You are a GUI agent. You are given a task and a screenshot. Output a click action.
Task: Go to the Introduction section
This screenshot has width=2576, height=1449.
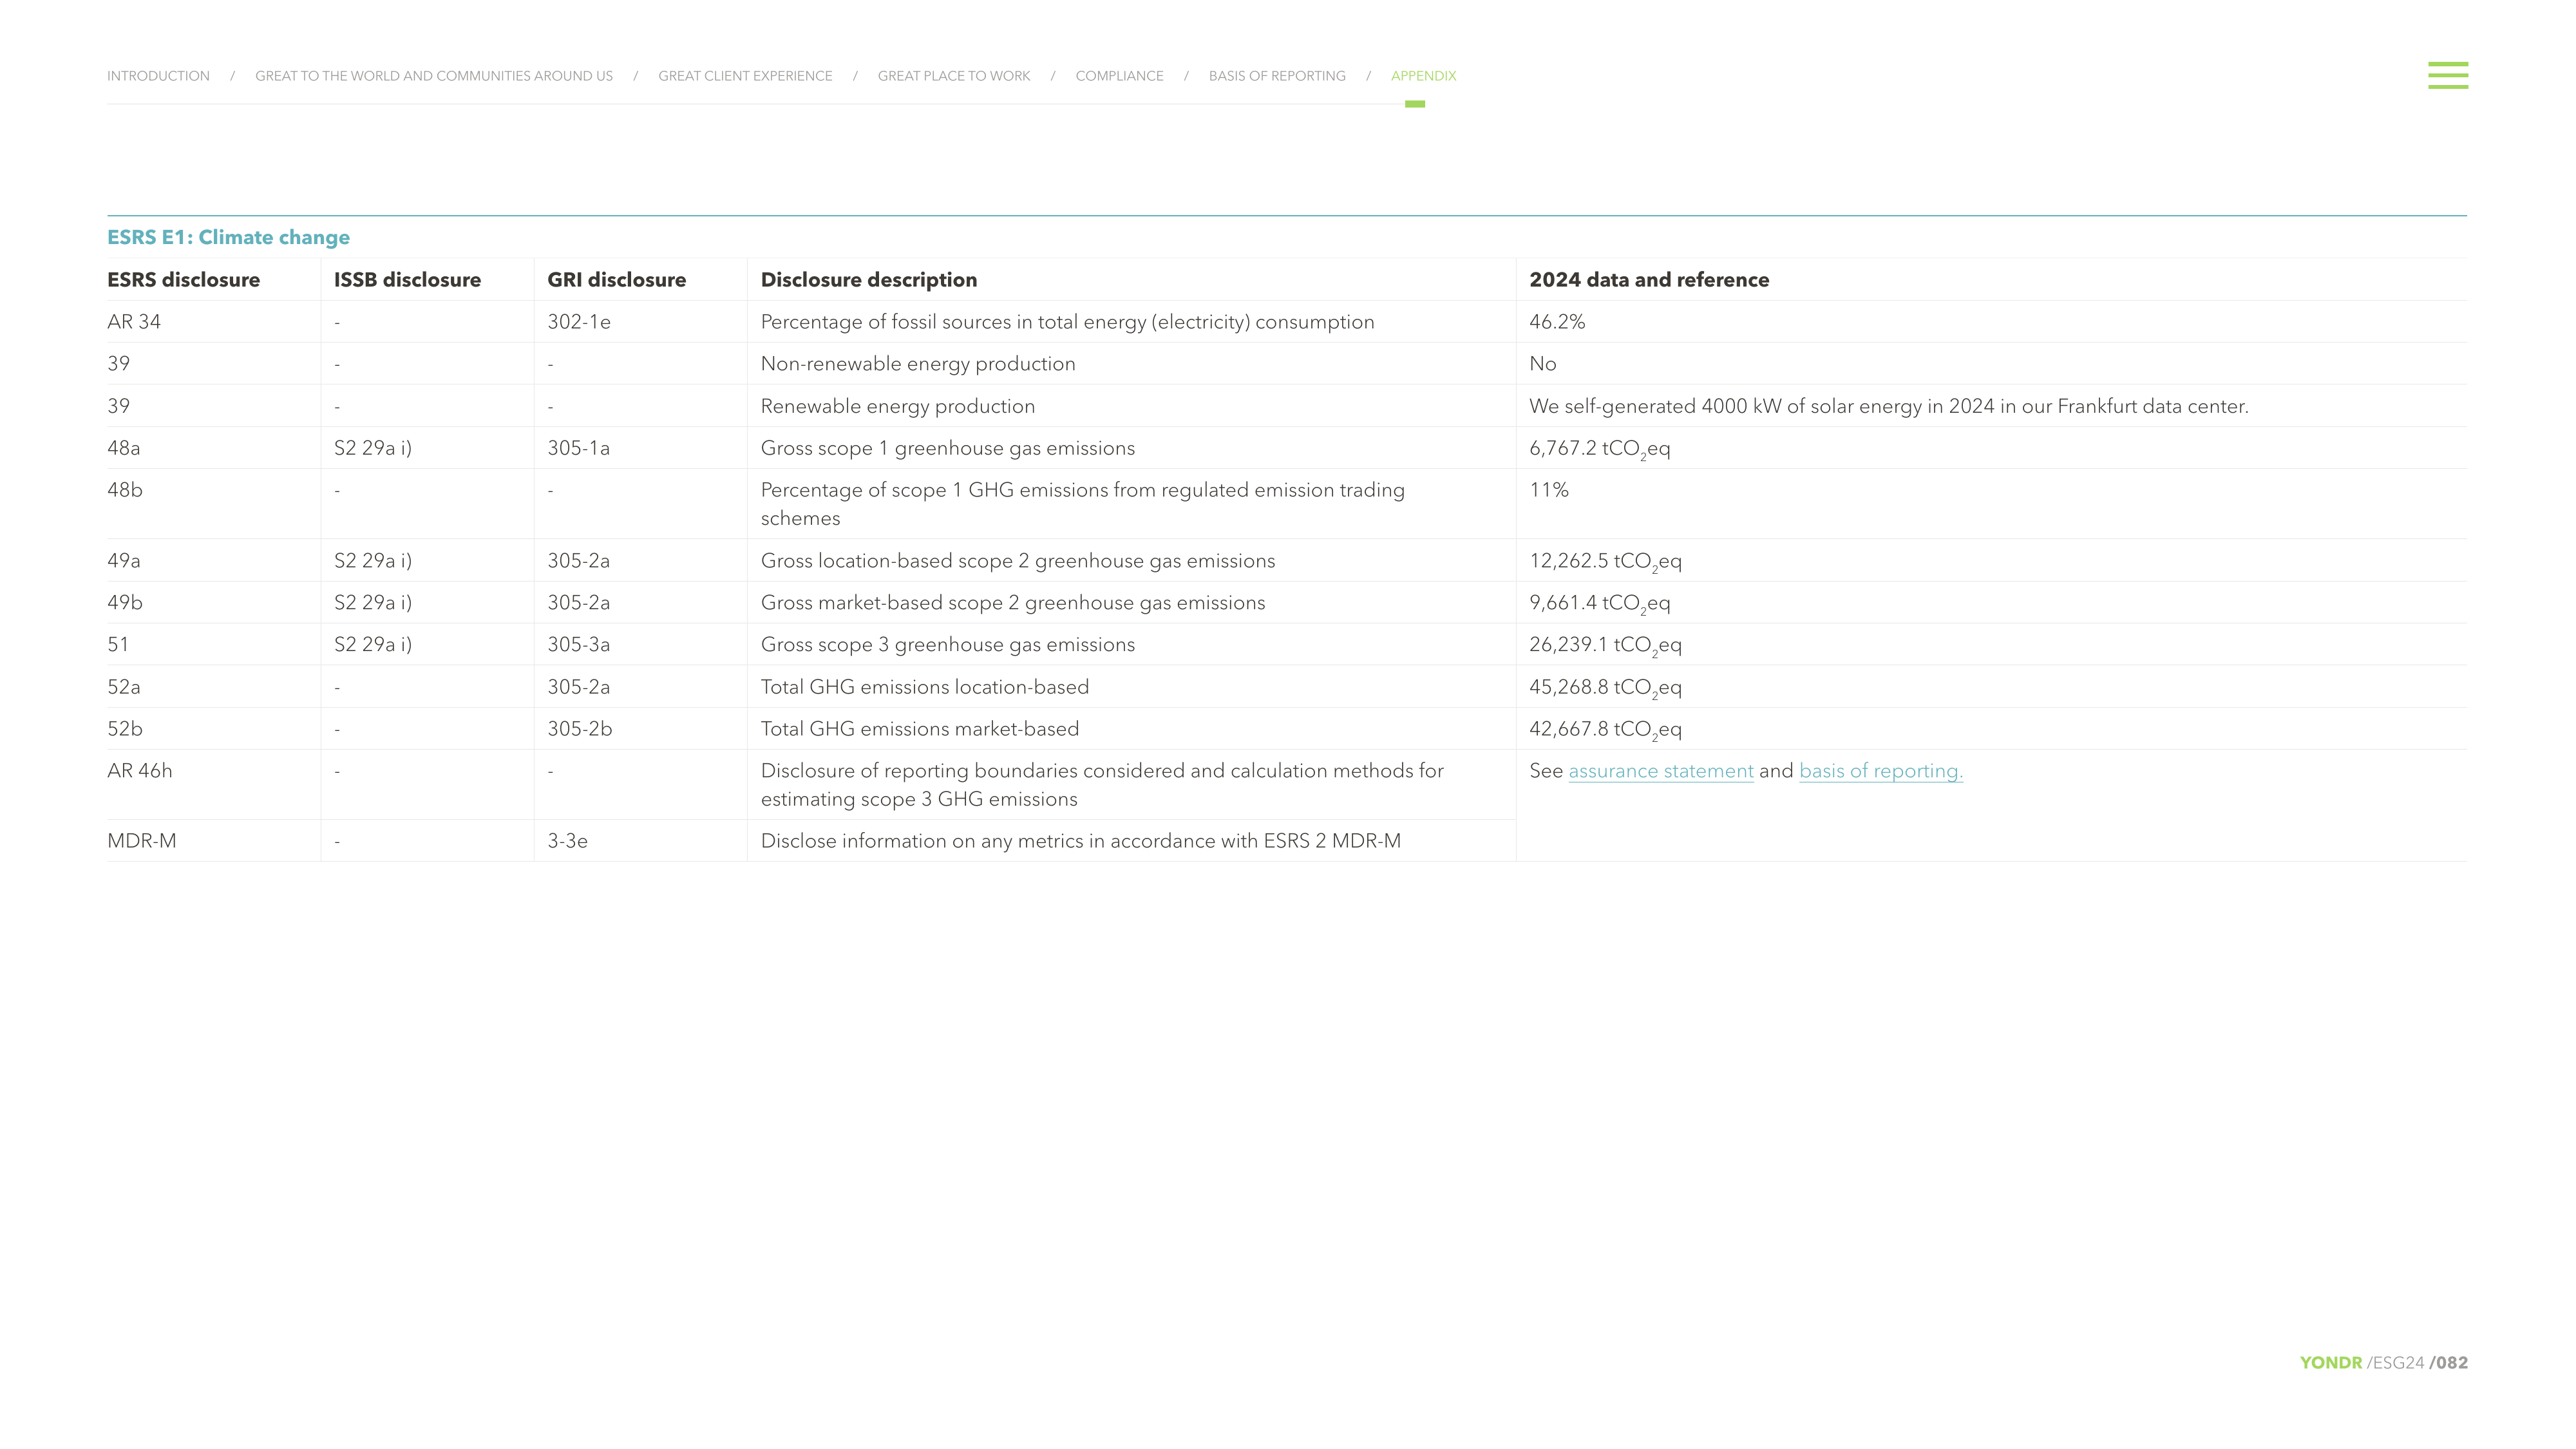(x=158, y=76)
